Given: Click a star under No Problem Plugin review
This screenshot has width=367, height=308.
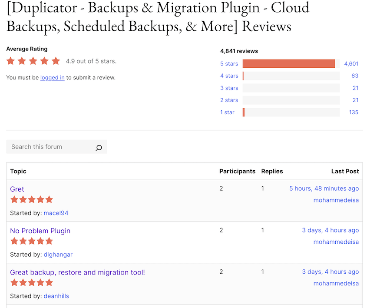Looking at the screenshot, I should click(31, 241).
